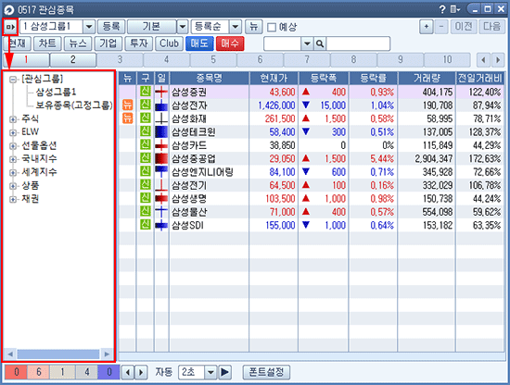Click the Club button
The width and height of the screenshot is (510, 385).
pos(169,43)
